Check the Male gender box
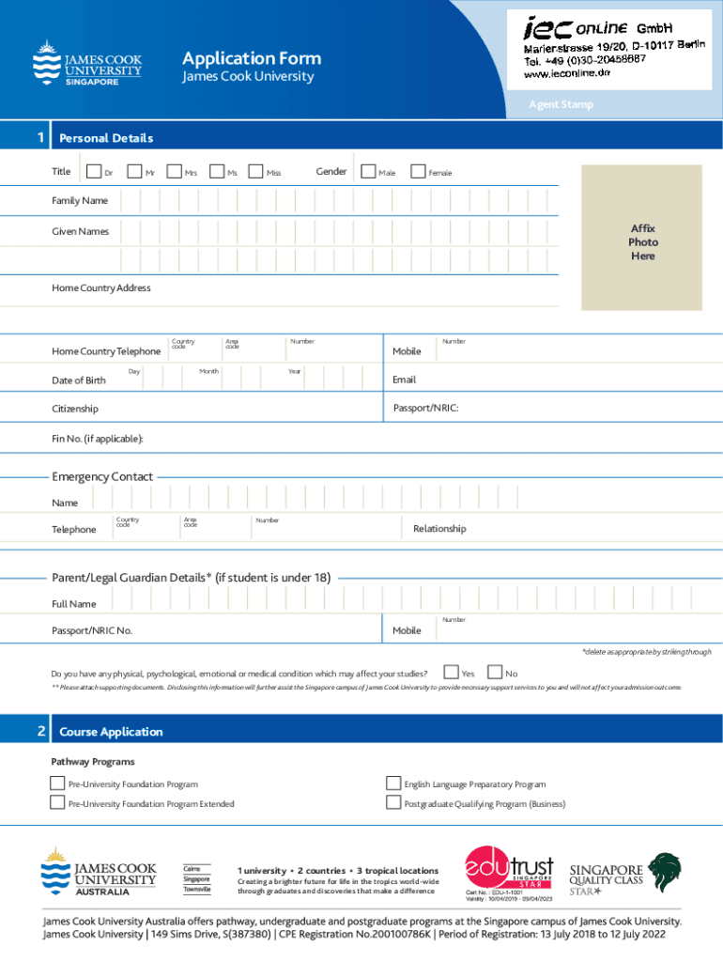 (x=368, y=171)
